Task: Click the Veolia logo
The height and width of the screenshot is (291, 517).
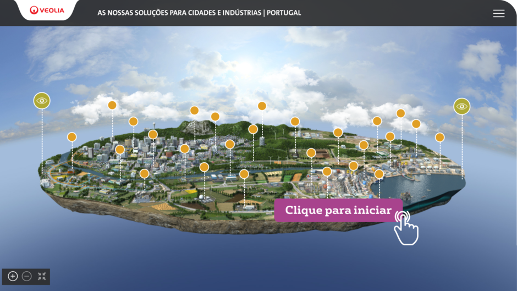Action: [x=47, y=10]
